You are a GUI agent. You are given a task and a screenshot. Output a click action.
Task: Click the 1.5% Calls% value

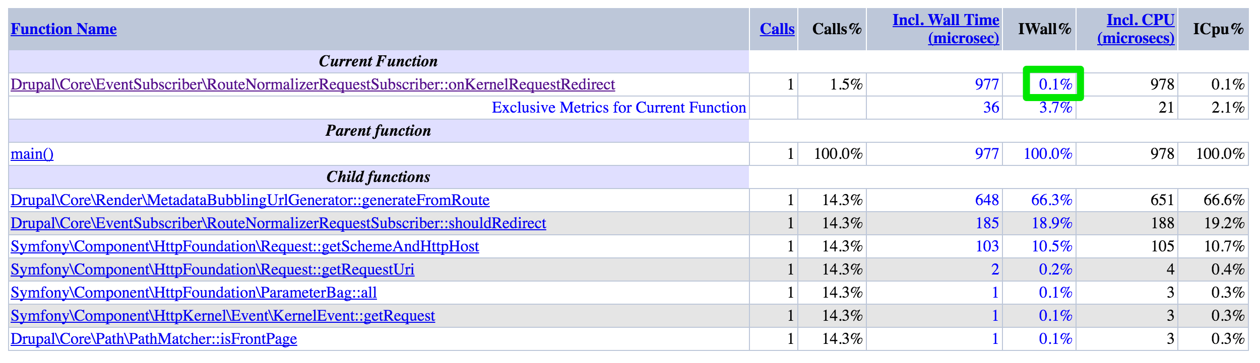pos(846,84)
